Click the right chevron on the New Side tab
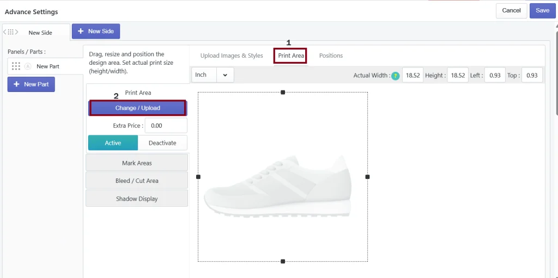558x278 pixels. coord(16,32)
